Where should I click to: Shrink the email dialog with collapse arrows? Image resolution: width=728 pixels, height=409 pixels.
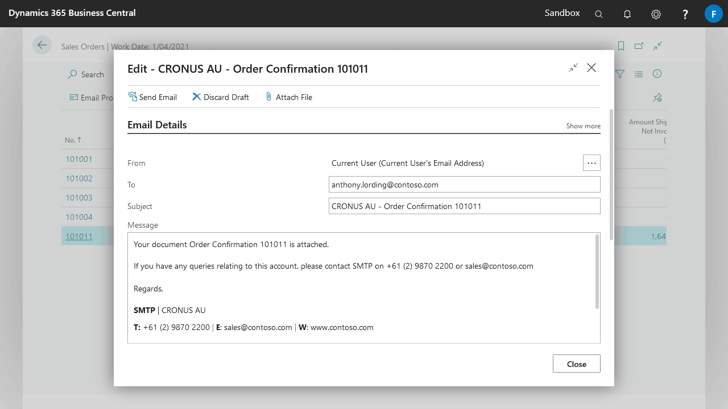(x=573, y=68)
